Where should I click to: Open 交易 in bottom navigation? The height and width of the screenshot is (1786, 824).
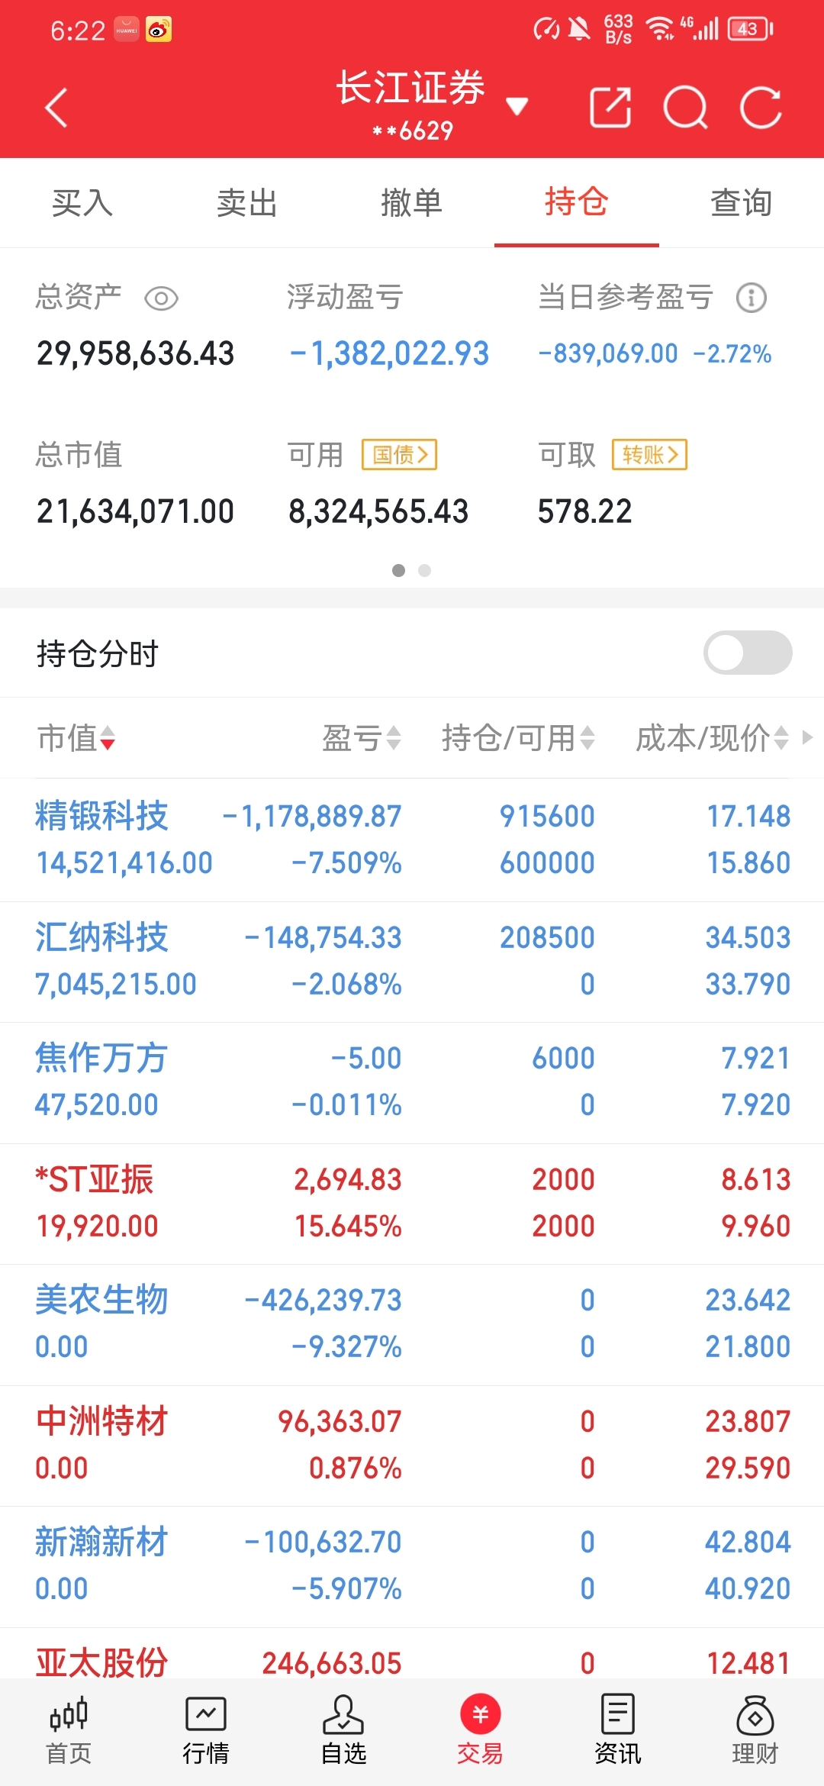(481, 1730)
